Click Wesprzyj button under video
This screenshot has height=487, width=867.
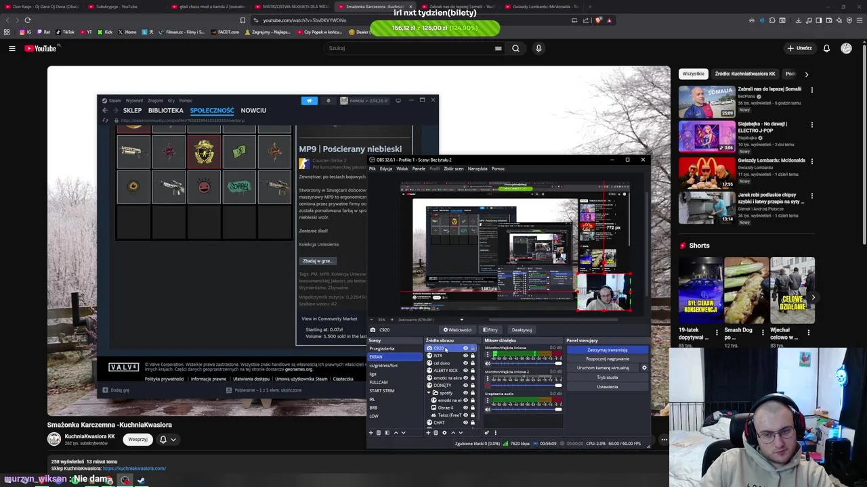click(x=138, y=440)
